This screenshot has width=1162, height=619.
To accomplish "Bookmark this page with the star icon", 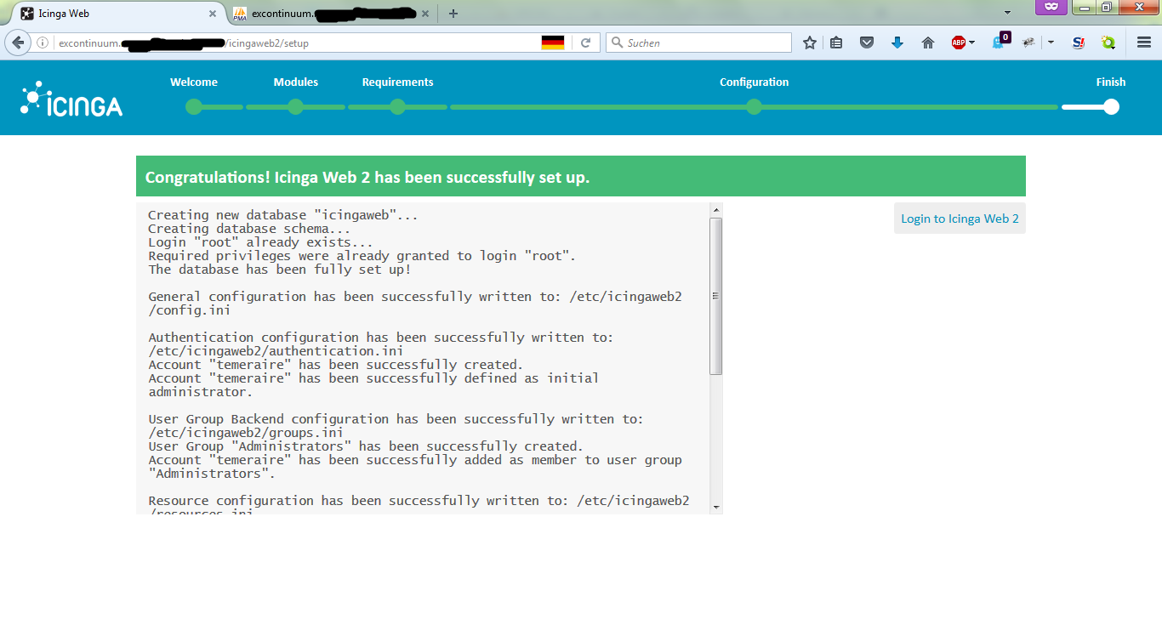I will coord(810,43).
